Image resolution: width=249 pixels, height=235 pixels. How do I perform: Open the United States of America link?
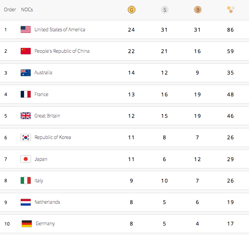pyautogui.click(x=60, y=29)
